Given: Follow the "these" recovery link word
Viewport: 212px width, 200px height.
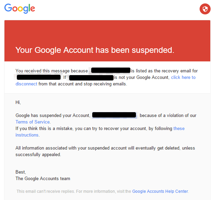Looking at the screenshot, I should point(179,129).
